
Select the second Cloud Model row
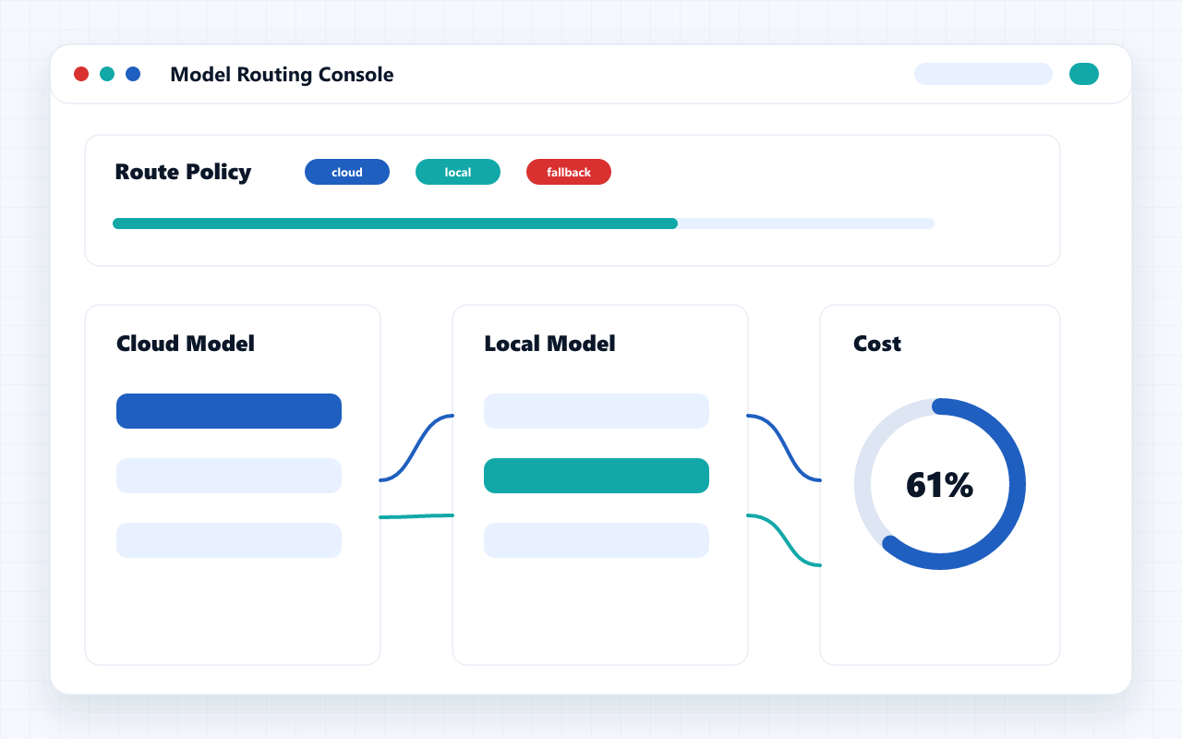coord(229,476)
